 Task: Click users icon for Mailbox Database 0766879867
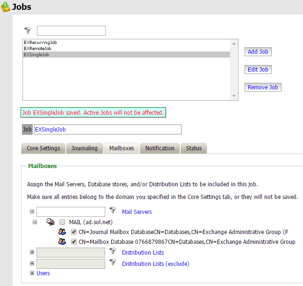pos(62,242)
